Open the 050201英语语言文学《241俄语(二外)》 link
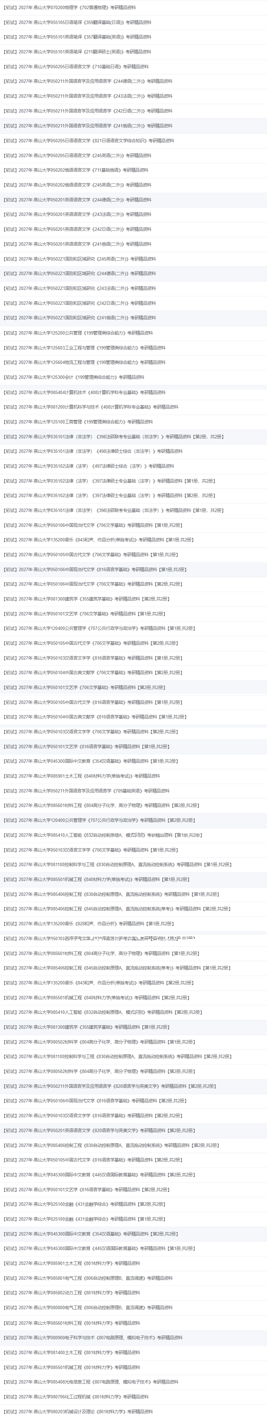Viewport: 267px width, 1419px height. click(78, 244)
